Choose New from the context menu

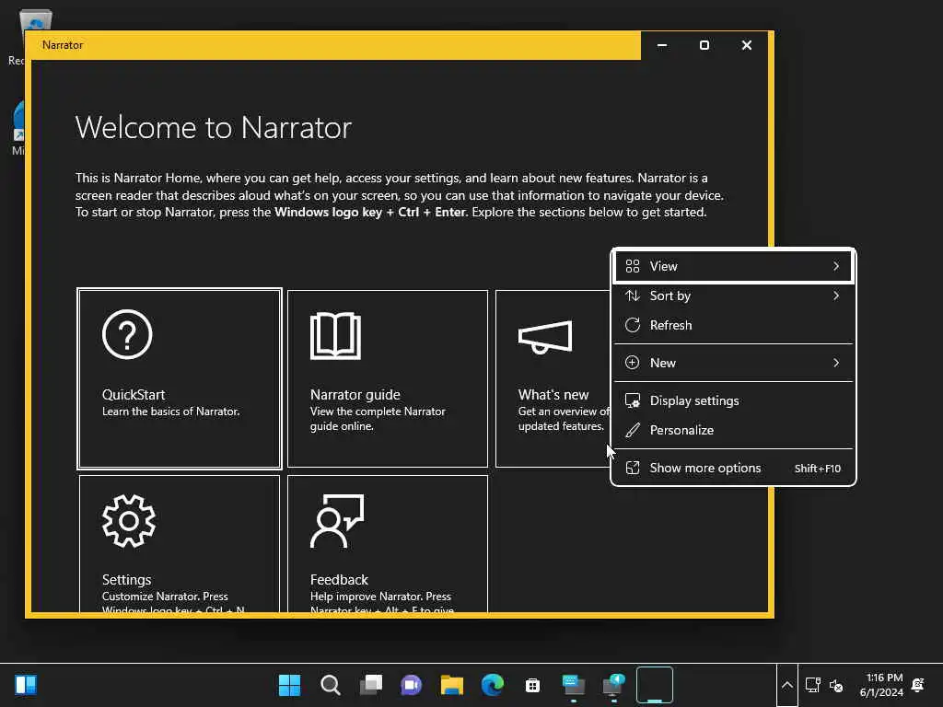pyautogui.click(x=733, y=363)
